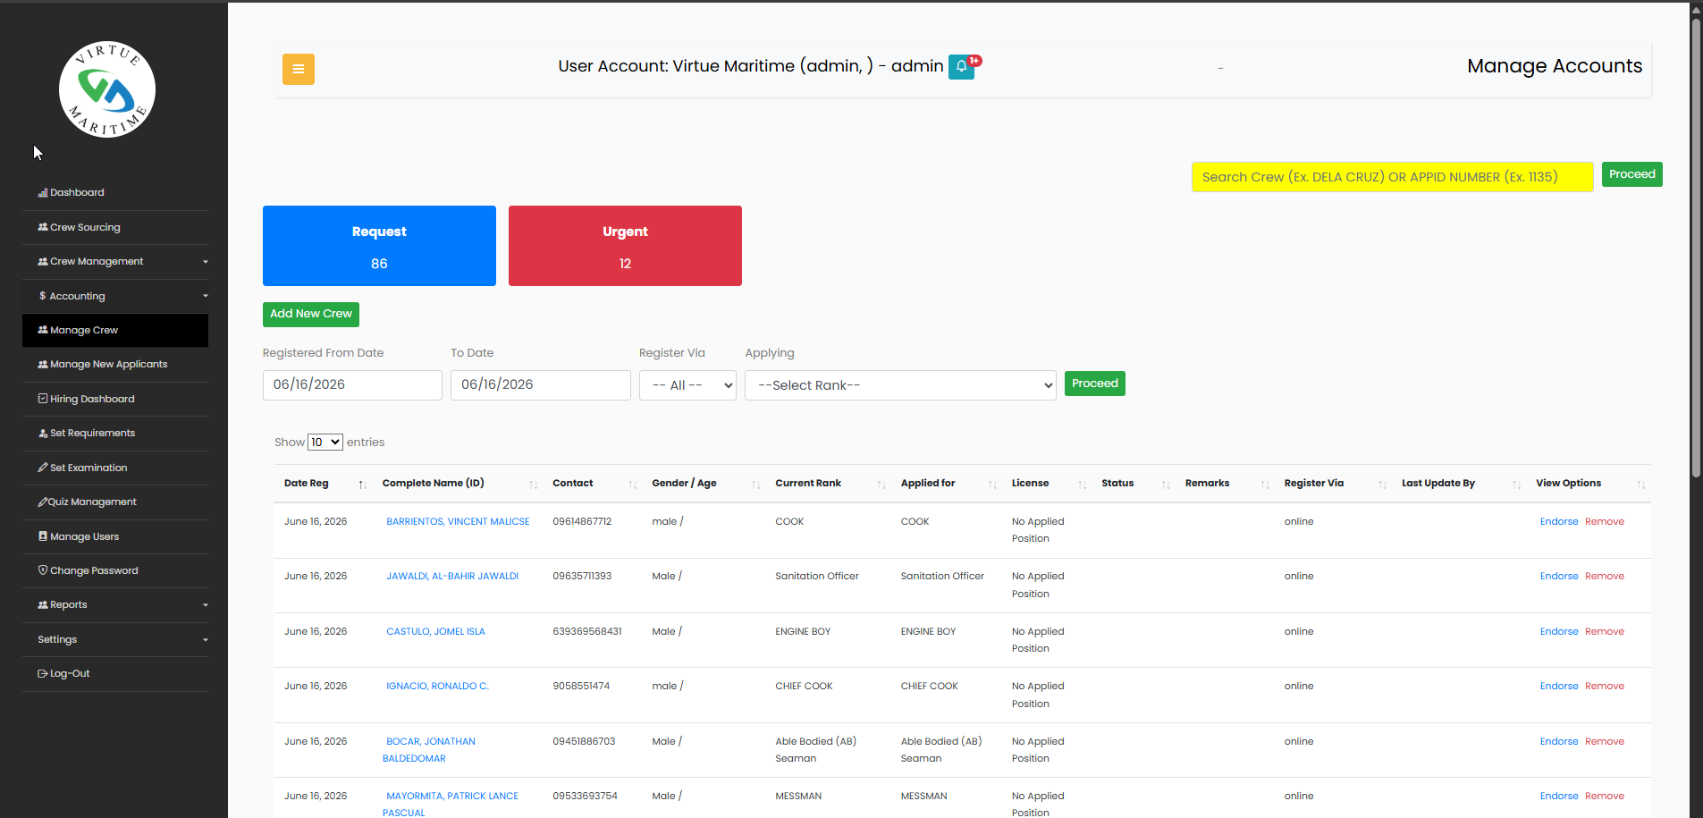Remove BARRIENTOS, VINCENT MALICSE entry
Viewport: 1703px width, 818px height.
pos(1605,521)
